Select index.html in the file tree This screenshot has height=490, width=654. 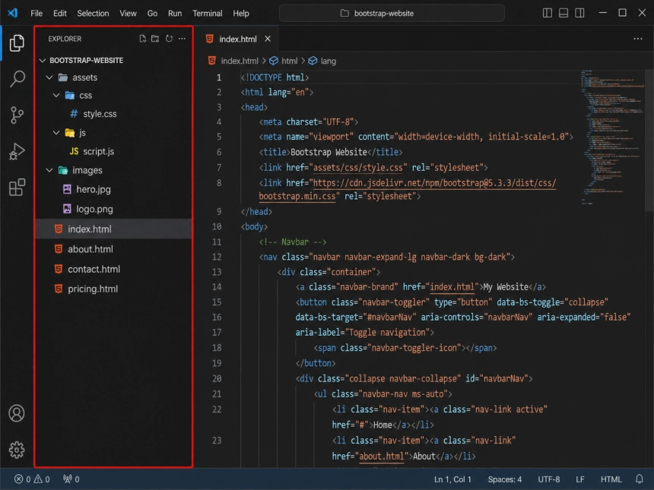(x=113, y=229)
